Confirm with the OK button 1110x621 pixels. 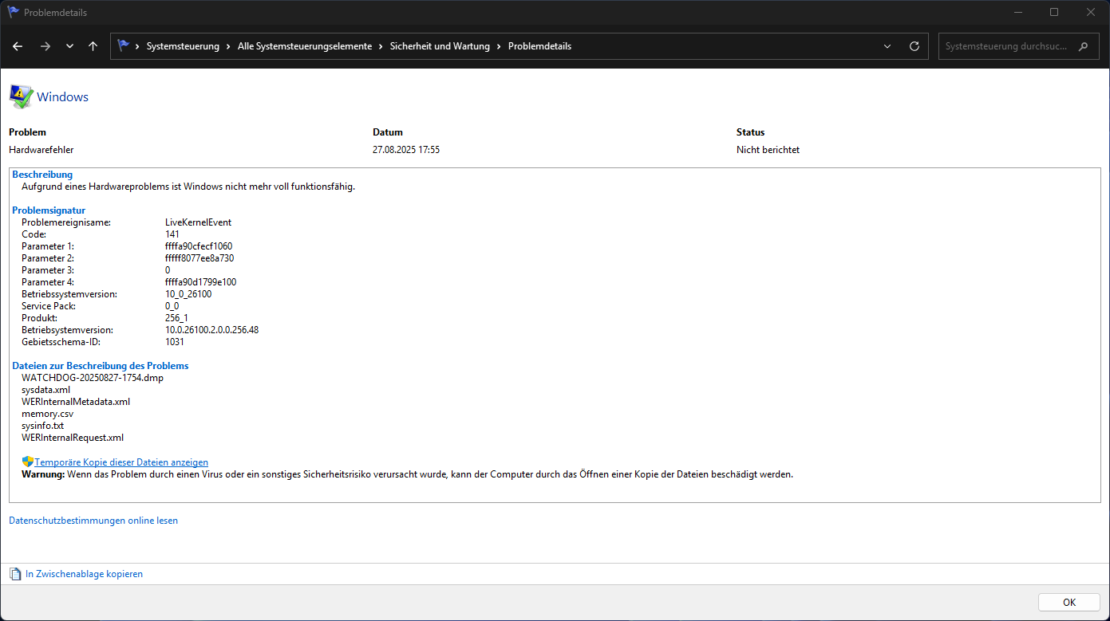1069,602
